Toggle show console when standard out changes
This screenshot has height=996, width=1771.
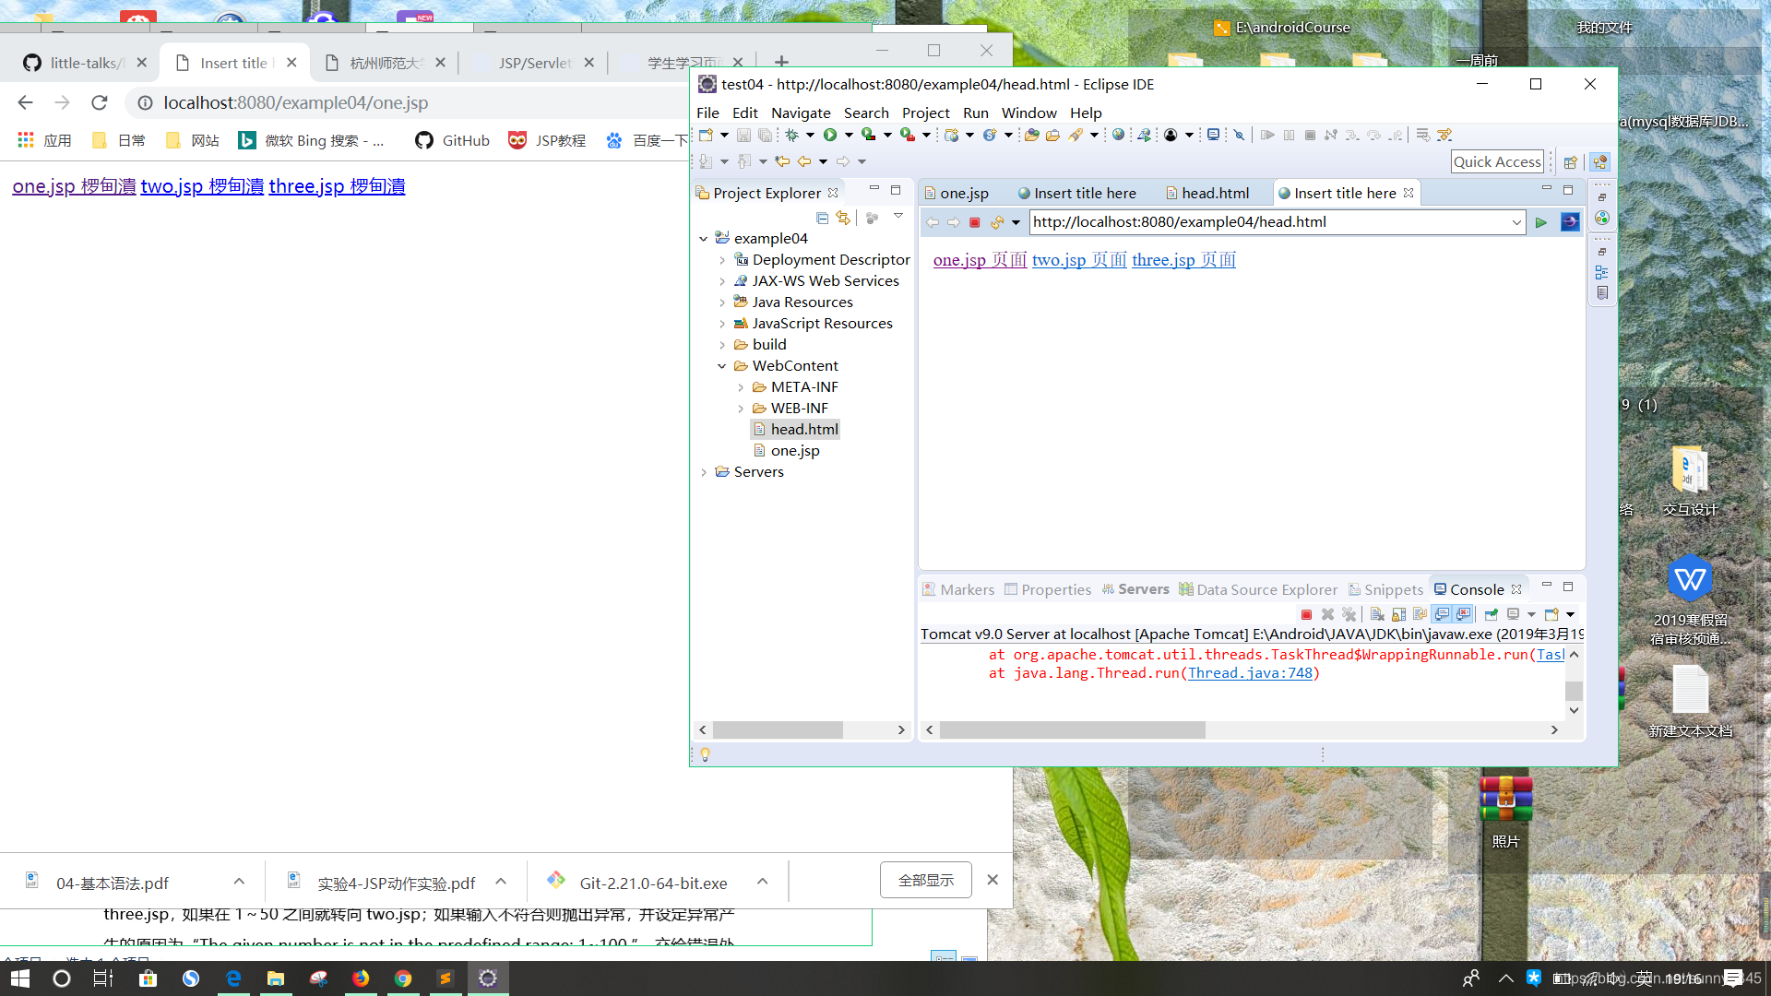coord(1442,614)
